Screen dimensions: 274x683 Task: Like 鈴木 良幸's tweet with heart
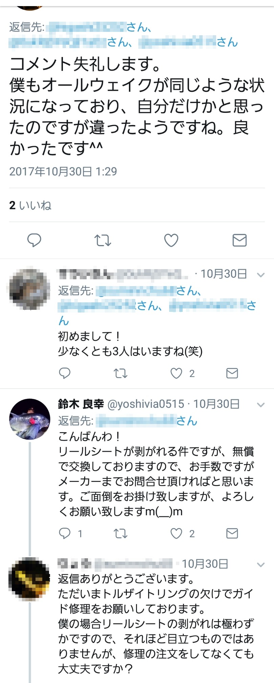pyautogui.click(x=176, y=534)
